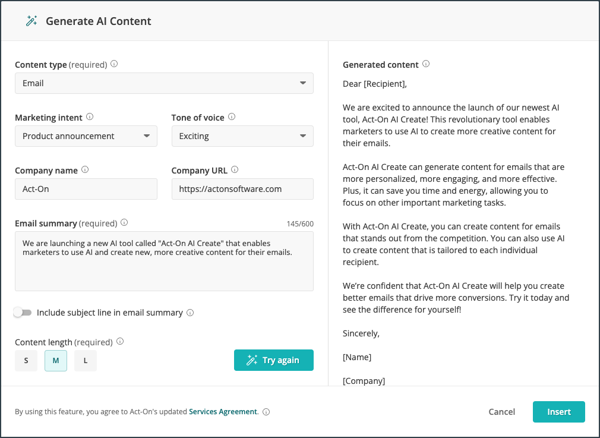
Task: Select large content length L
Action: point(86,360)
